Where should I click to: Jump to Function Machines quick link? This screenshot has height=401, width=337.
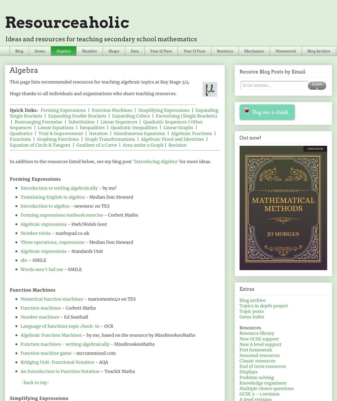[112, 110]
